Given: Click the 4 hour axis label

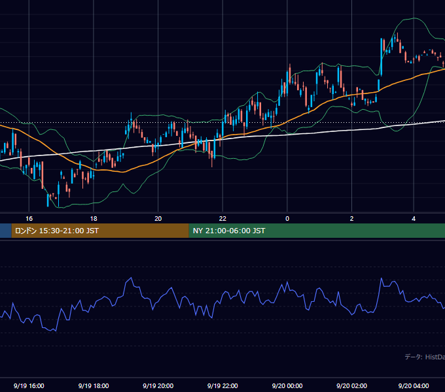Looking at the screenshot, I should (x=414, y=219).
